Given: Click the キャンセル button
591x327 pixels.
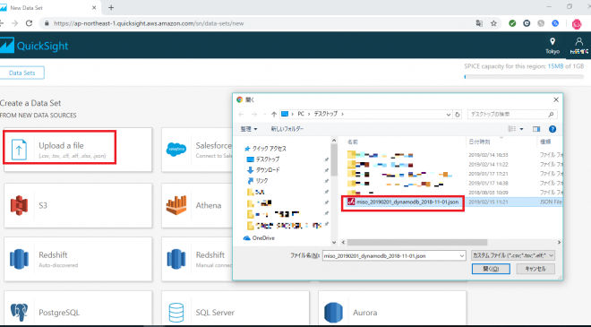Looking at the screenshot, I should coord(535,269).
